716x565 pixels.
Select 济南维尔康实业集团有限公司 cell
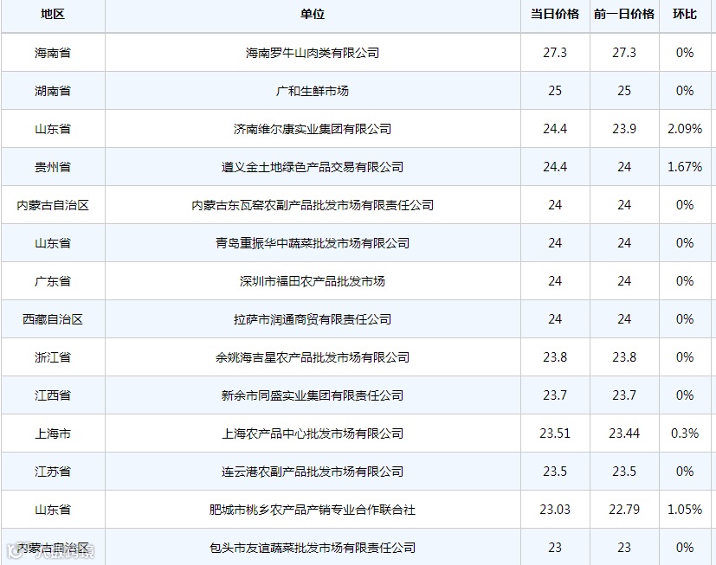click(x=313, y=129)
